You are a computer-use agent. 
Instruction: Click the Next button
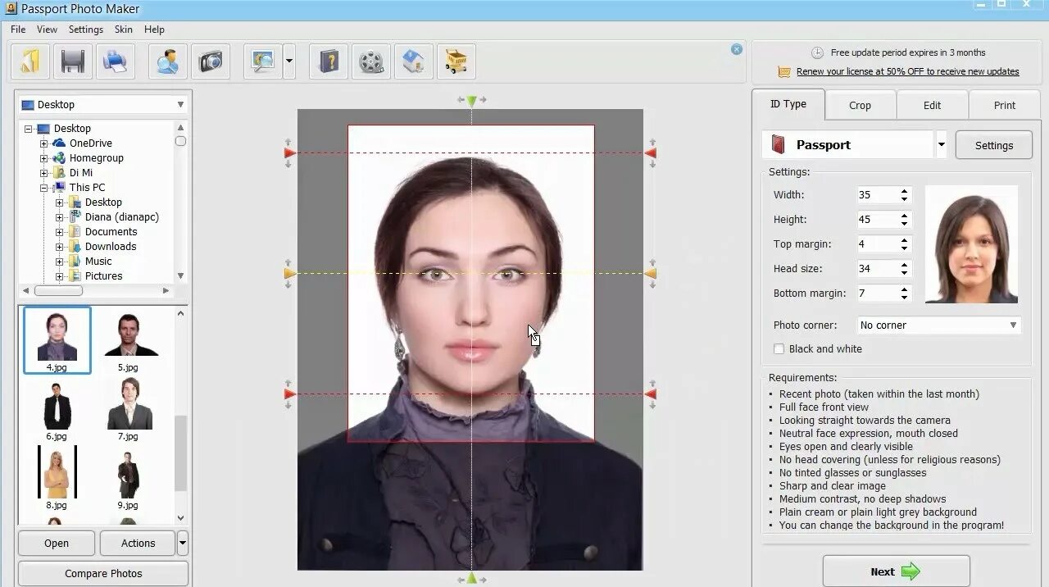(897, 571)
